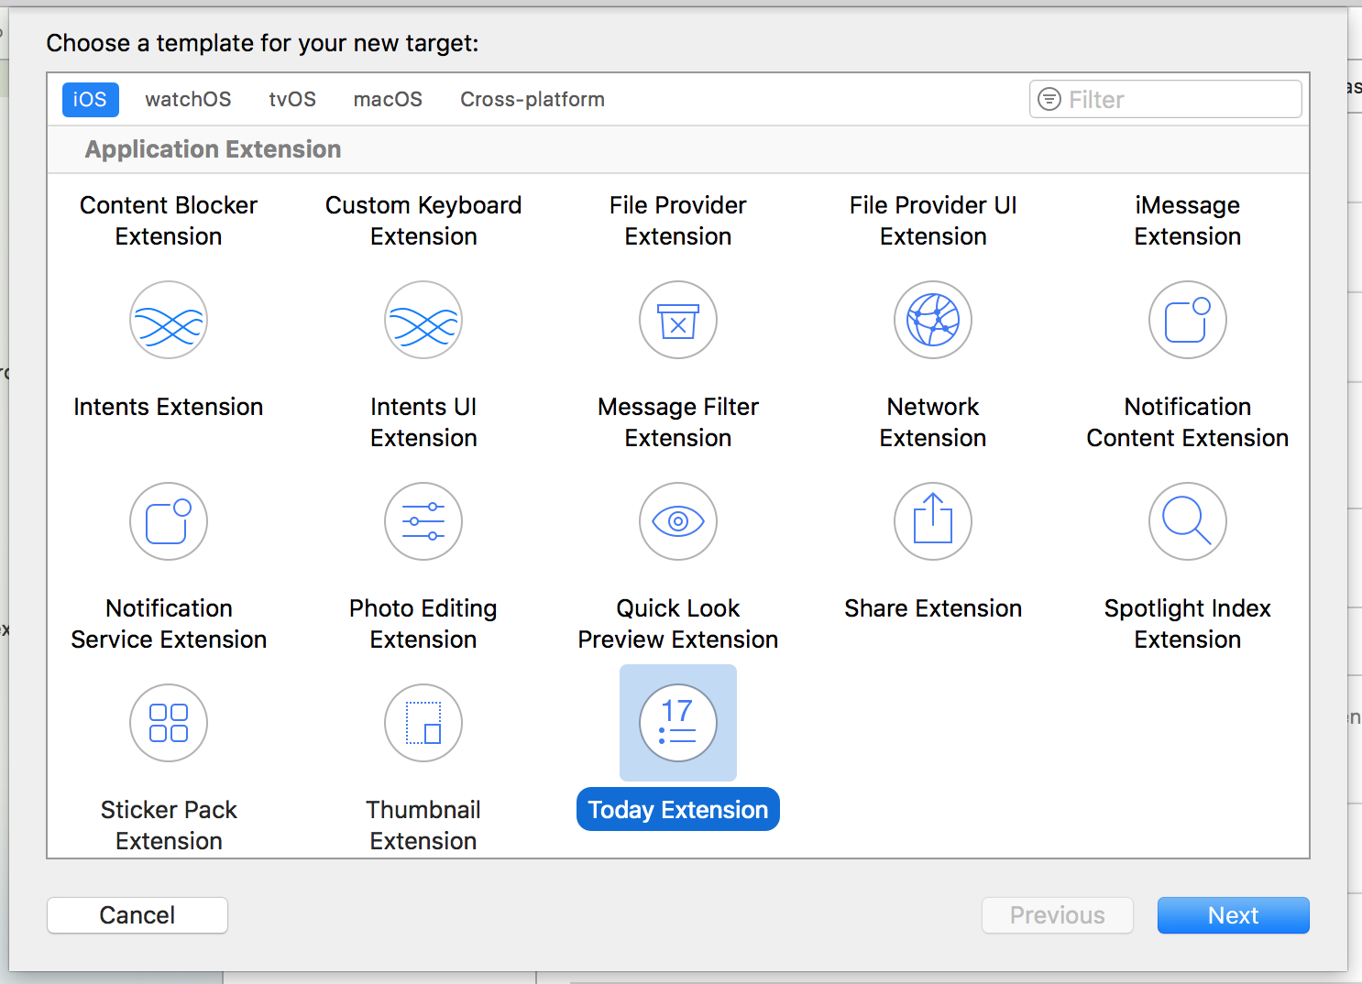Click the filter icon in the search box
Viewport: 1362px width, 984px height.
click(1049, 99)
